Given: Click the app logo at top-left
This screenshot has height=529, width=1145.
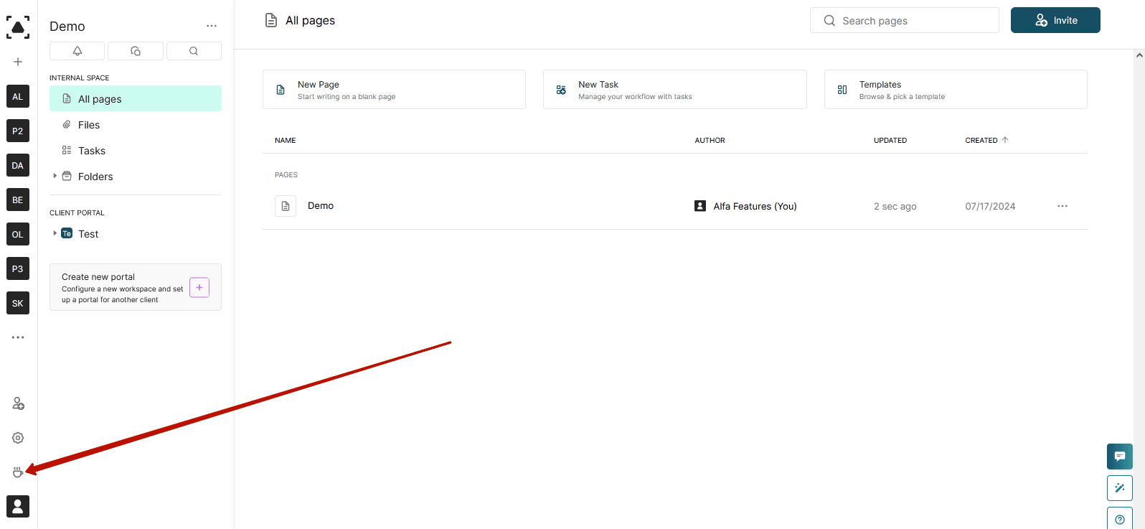Looking at the screenshot, I should [18, 27].
